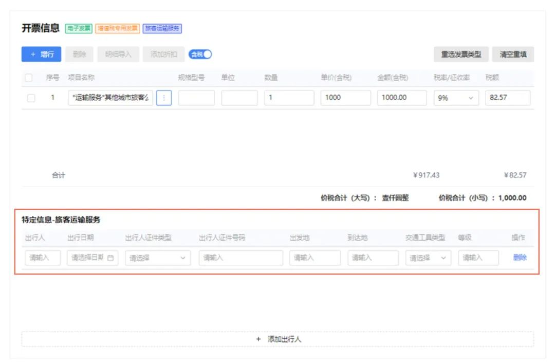Image resolution: width=555 pixels, height=363 pixels.
Task: Click the 删除 link in traveler row
Action: pyautogui.click(x=520, y=258)
